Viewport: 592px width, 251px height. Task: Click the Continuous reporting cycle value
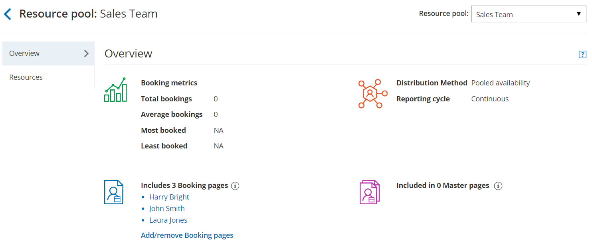490,99
